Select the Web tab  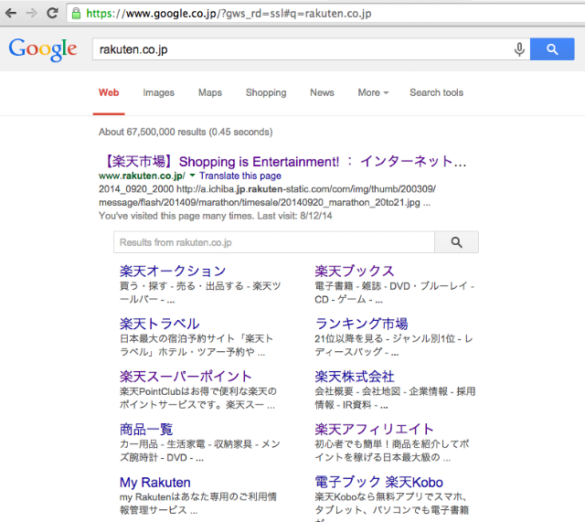(109, 92)
